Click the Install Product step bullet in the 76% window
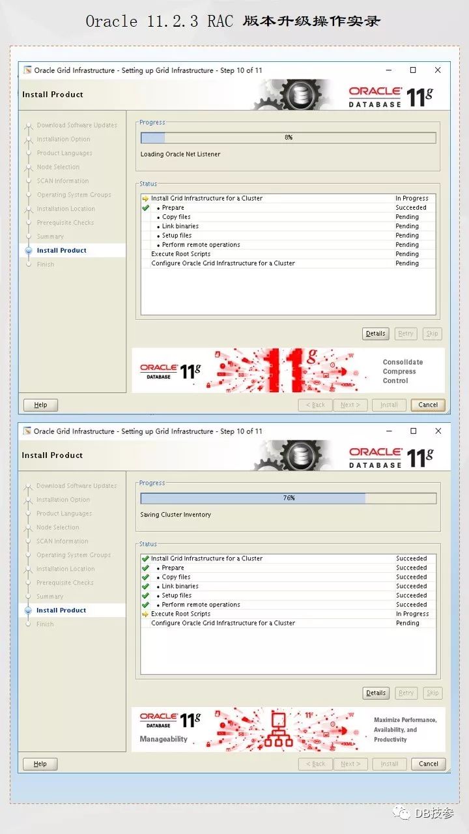 (x=28, y=611)
